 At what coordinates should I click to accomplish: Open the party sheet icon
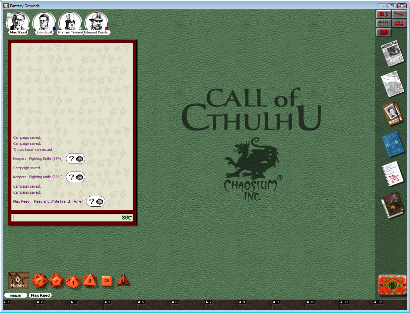[x=399, y=23]
